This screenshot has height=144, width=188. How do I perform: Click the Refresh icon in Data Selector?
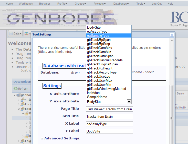pos(15,89)
